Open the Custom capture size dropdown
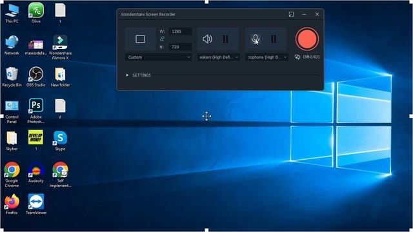 [158, 57]
